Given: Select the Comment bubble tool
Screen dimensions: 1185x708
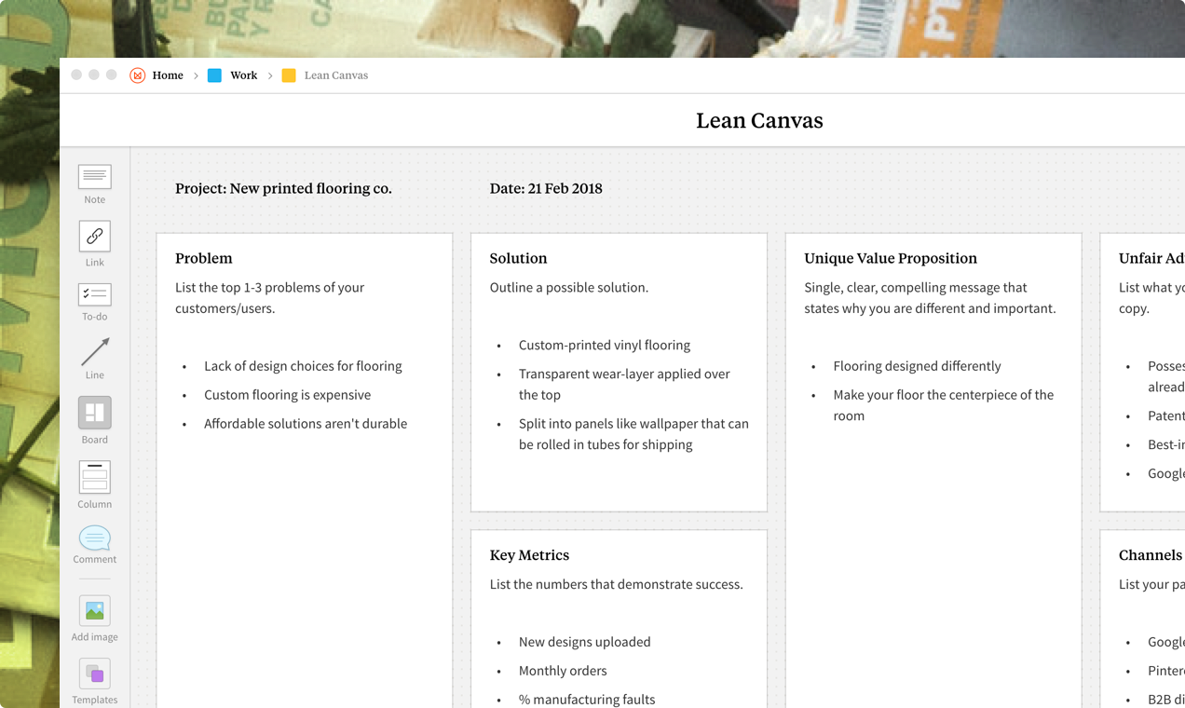Looking at the screenshot, I should click(94, 544).
